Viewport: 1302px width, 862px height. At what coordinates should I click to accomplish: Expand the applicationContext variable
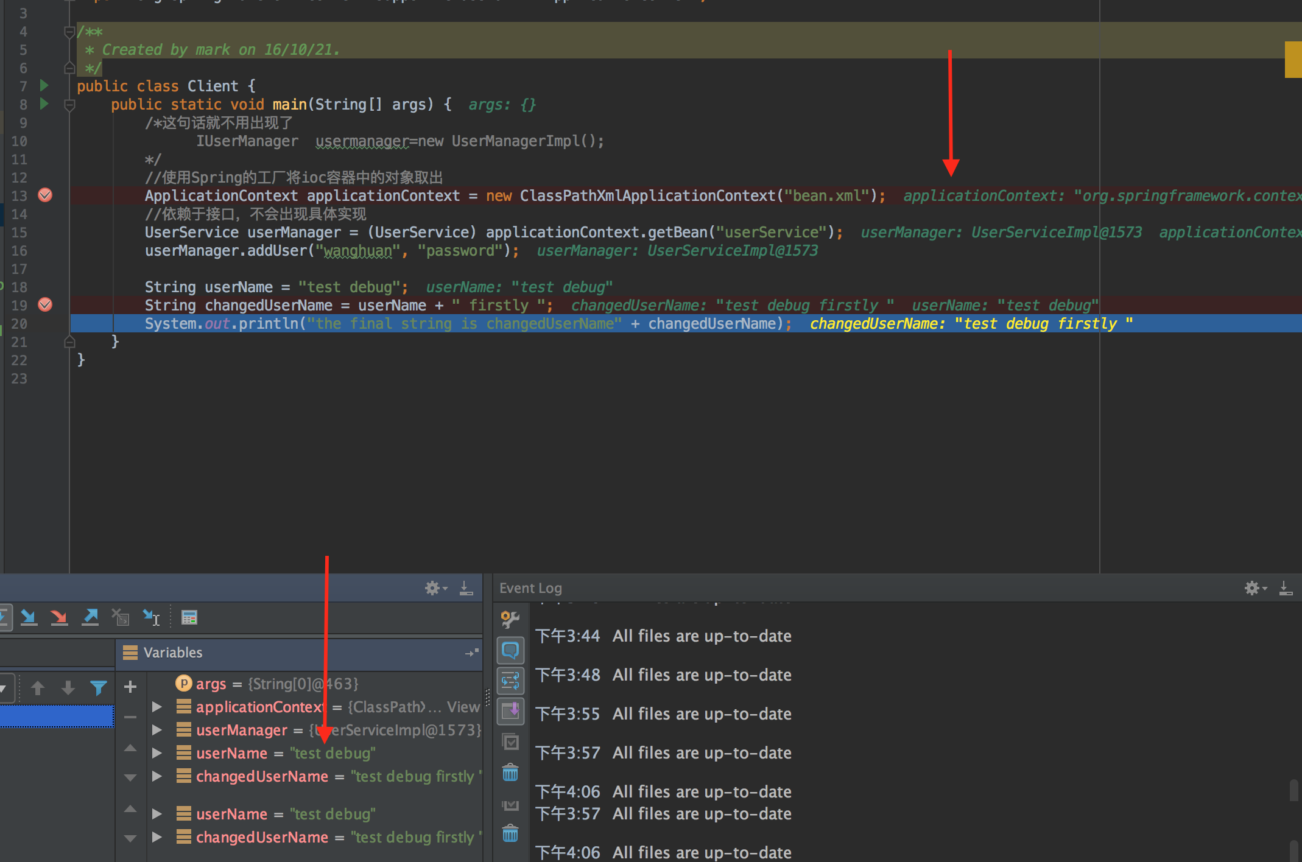tap(157, 706)
